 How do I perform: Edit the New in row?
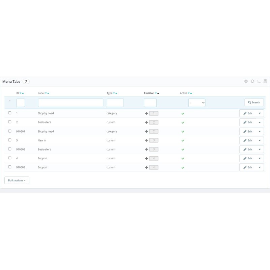point(248,140)
